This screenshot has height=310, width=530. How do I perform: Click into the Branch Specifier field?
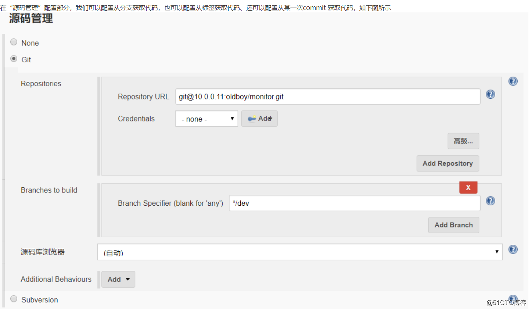(355, 203)
